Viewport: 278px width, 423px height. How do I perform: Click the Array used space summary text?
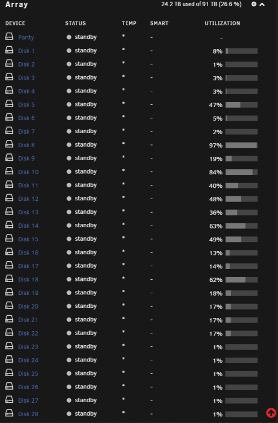(x=201, y=4)
